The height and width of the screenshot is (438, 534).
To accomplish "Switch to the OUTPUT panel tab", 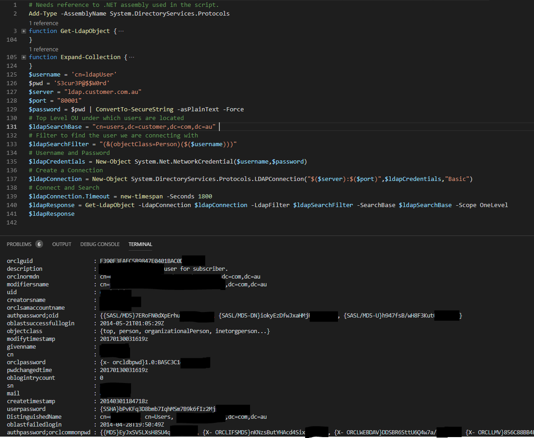I will click(61, 244).
